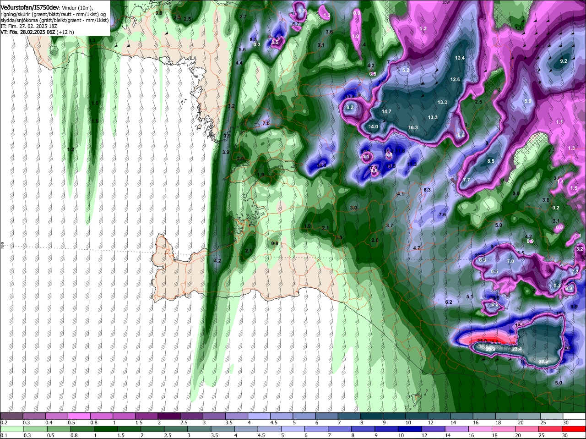586x439 pixels.
Task: Click the 12.4 value on the map
Action: 460,58
